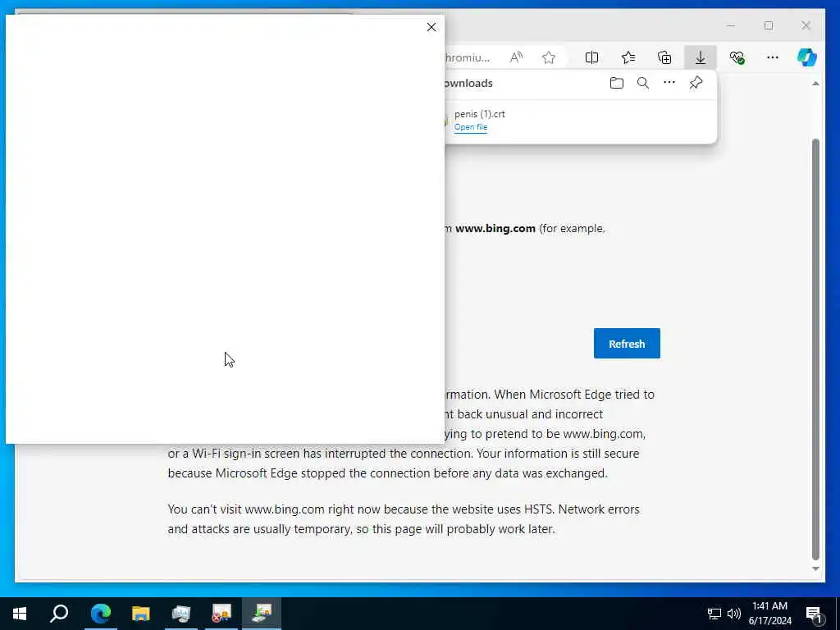Click the active certificate-like taskbar app

click(262, 614)
